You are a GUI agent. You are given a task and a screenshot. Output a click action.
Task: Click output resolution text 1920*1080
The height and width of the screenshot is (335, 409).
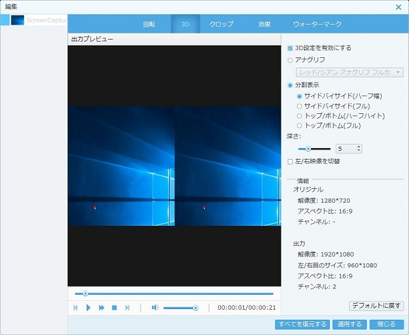337,254
